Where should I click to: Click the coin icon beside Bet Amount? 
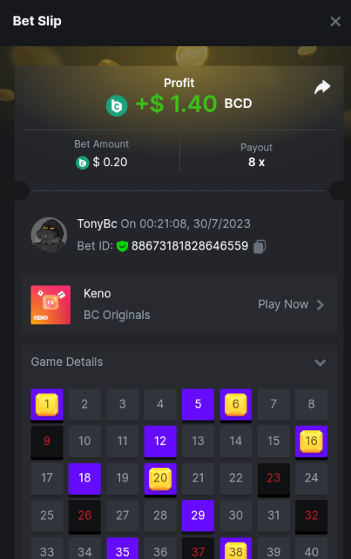tap(82, 163)
